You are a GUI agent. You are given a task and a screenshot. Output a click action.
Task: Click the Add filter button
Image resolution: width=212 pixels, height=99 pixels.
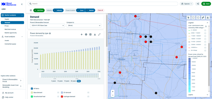[39, 10]
